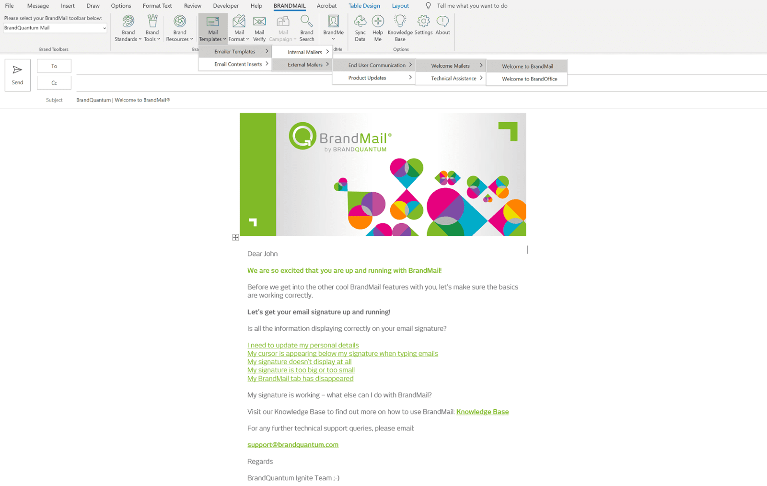This screenshot has width=767, height=486.
Task: Select Welcome to BrandOffice template
Action: (x=527, y=79)
